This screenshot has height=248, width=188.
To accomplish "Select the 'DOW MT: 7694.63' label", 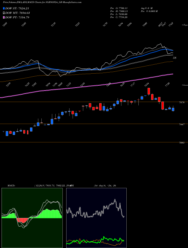I will click(x=18, y=13).
